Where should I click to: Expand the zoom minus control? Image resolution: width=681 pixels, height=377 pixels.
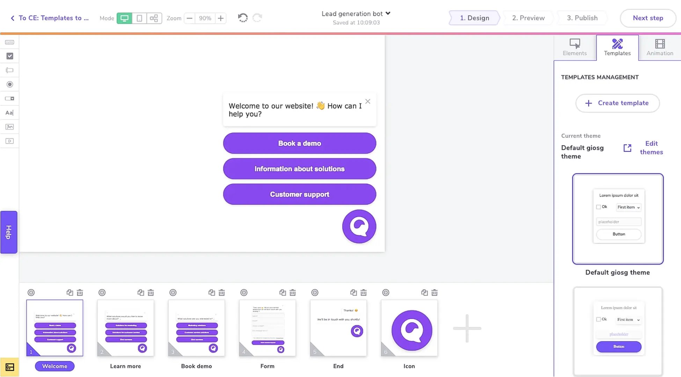[x=189, y=18]
